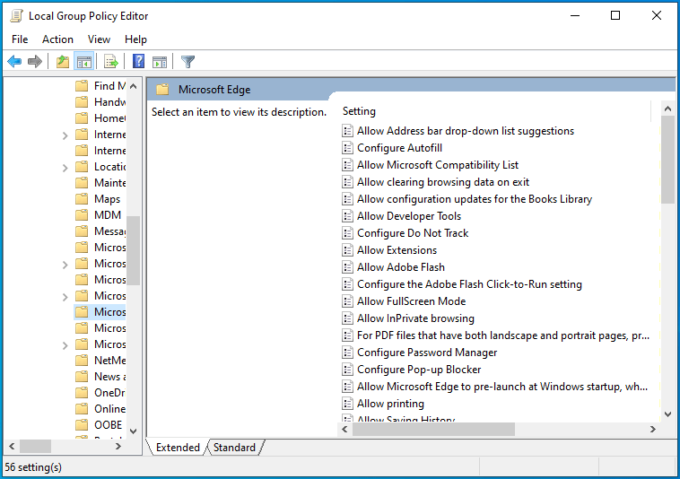This screenshot has height=479, width=680.
Task: Click settings list scroll up arrow
Action: click(667, 109)
